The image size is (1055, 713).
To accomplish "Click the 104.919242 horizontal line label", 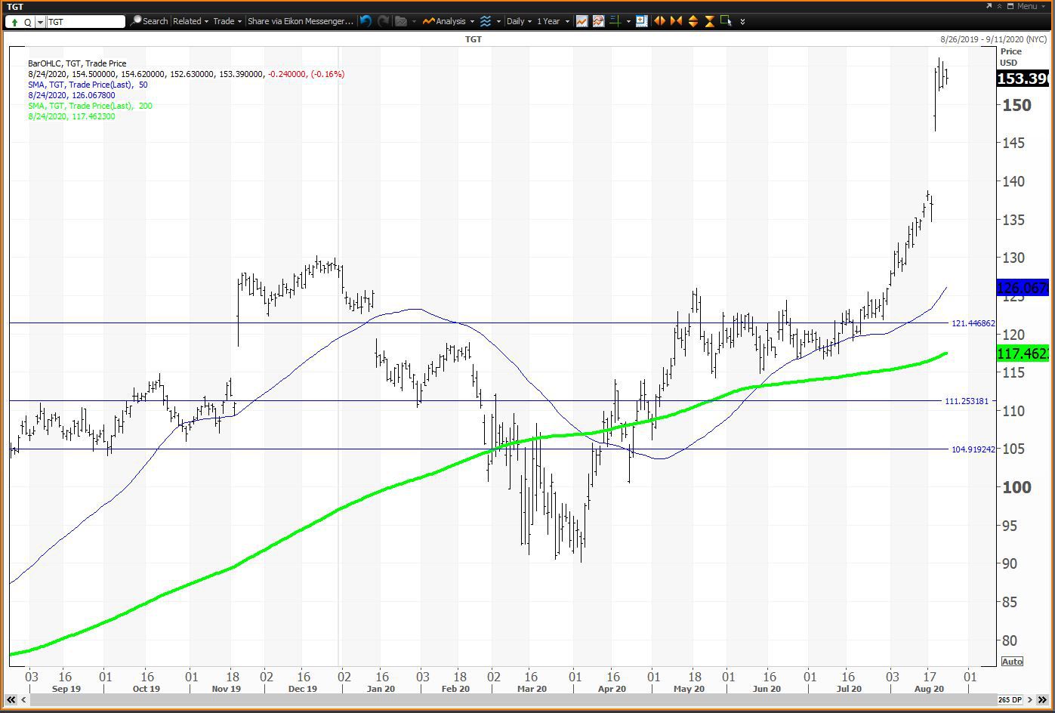I will pos(973,449).
